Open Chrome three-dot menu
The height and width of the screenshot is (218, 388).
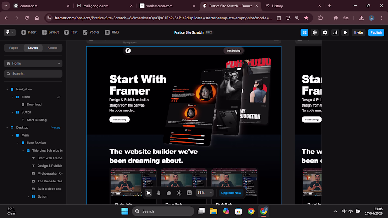tap(382, 18)
